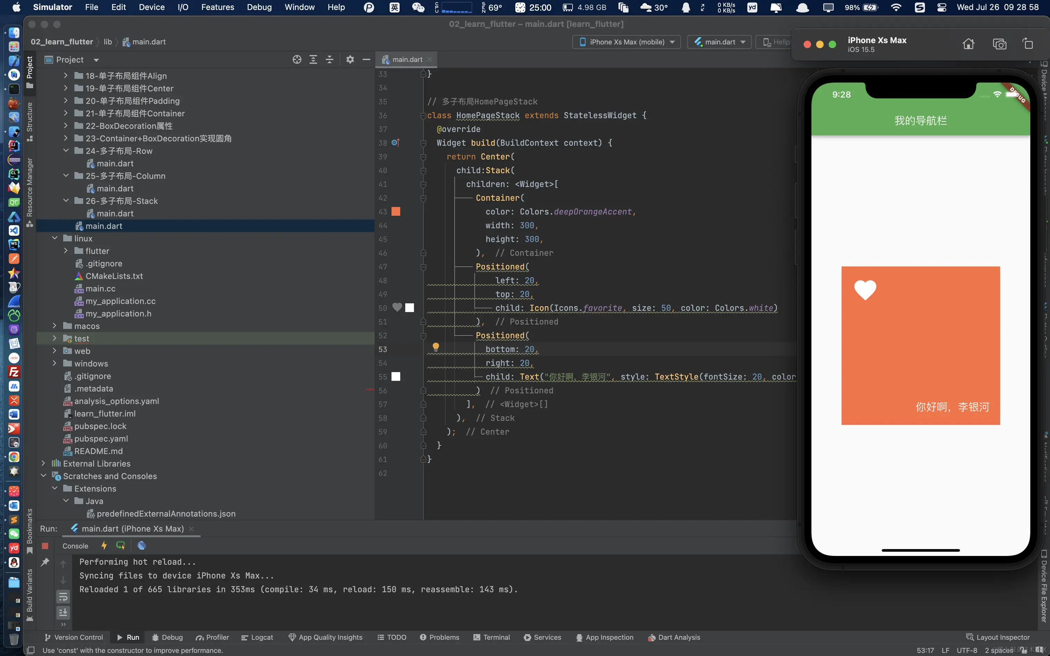The height and width of the screenshot is (656, 1050).
Task: Open Version Control tool window
Action: pos(74,637)
